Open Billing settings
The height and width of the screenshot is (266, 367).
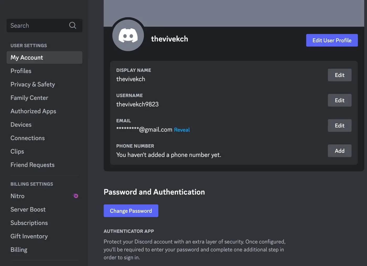pyautogui.click(x=44, y=249)
